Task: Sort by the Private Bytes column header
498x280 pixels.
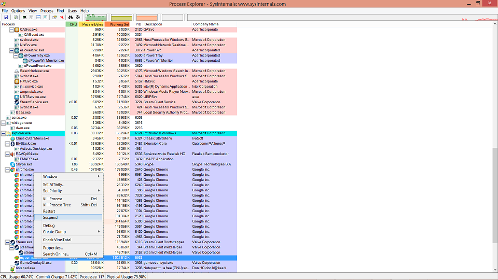Action: click(x=91, y=24)
